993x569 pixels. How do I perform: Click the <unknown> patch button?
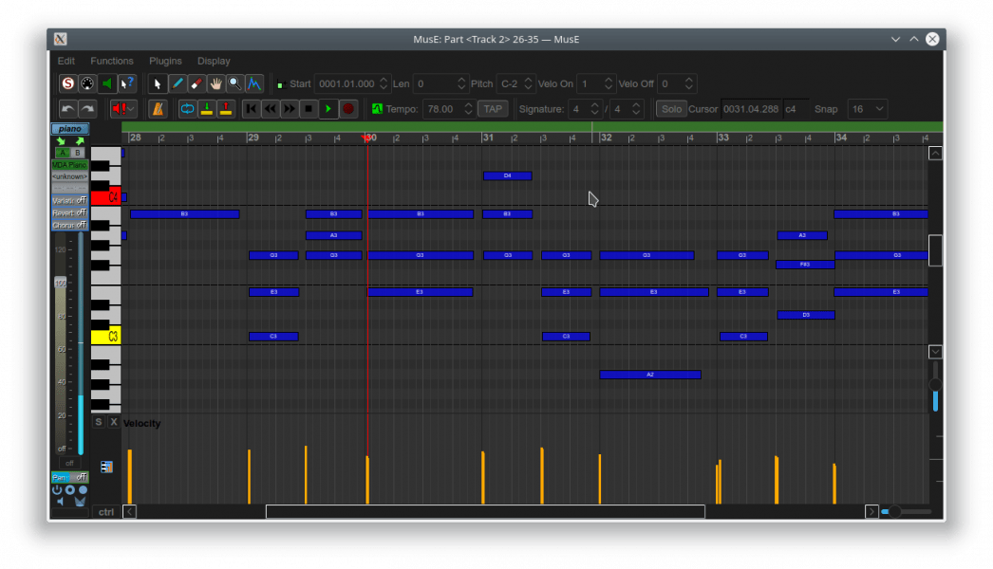[x=69, y=176]
